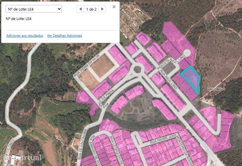This screenshot has width=242, height=166.
Task: Click the VALONGO map label
Action: 216,89
